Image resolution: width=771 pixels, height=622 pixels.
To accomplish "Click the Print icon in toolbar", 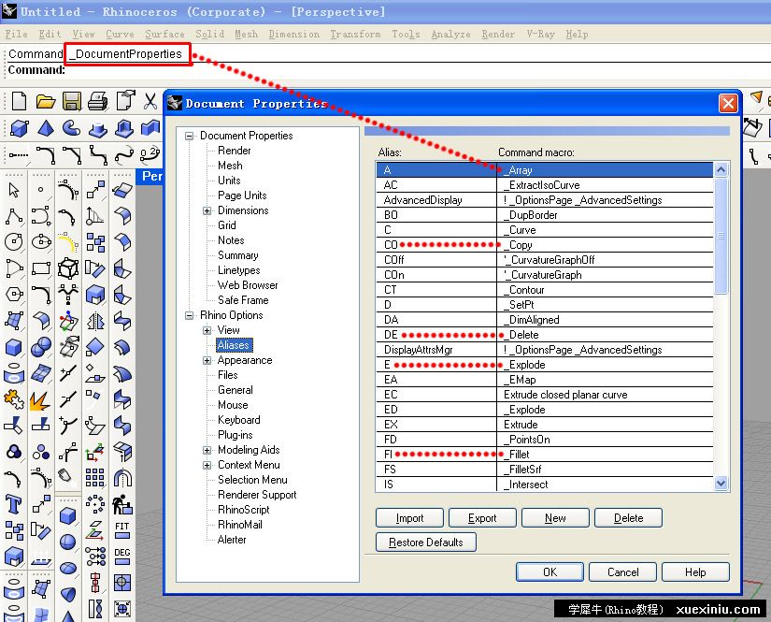I will pos(98,101).
